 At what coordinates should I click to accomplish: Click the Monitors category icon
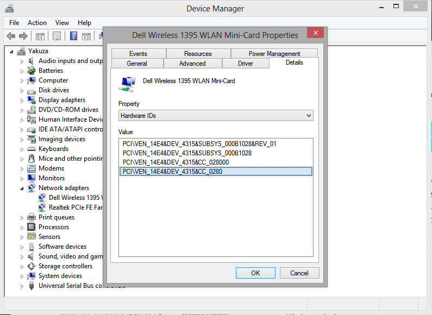(32, 178)
